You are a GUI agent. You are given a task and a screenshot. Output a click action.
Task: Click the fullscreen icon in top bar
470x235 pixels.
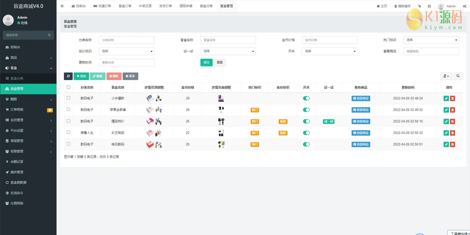point(429,6)
